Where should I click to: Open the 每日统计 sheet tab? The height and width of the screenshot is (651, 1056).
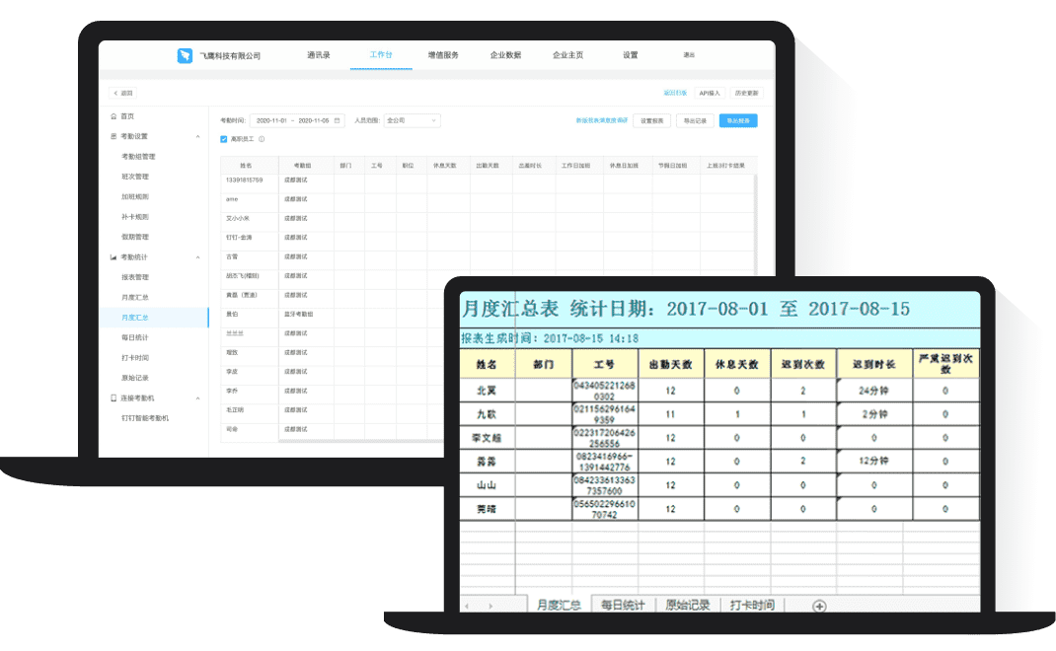(x=623, y=605)
